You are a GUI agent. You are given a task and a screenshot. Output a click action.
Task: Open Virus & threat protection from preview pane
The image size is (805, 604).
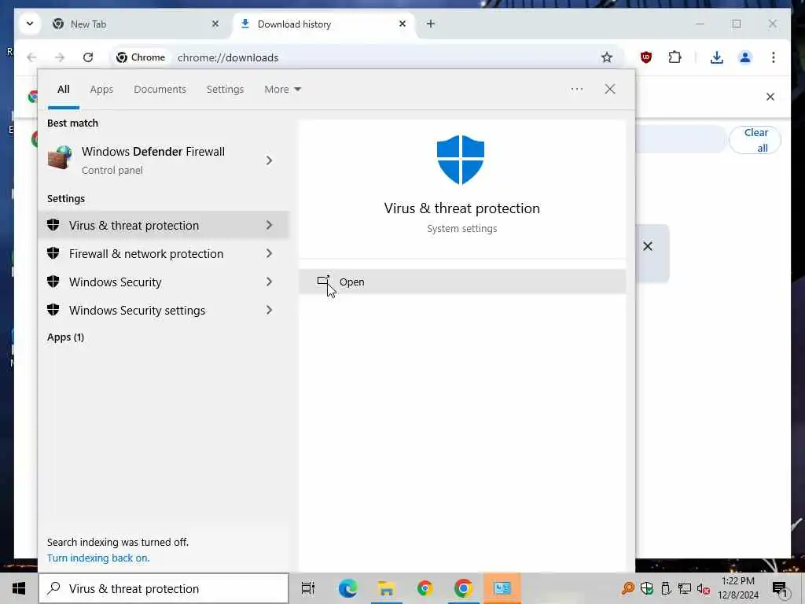(x=462, y=282)
